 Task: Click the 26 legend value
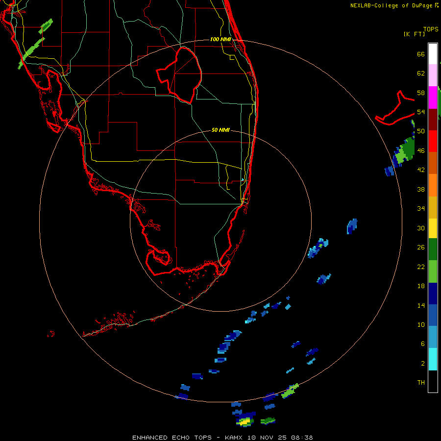[421, 247]
